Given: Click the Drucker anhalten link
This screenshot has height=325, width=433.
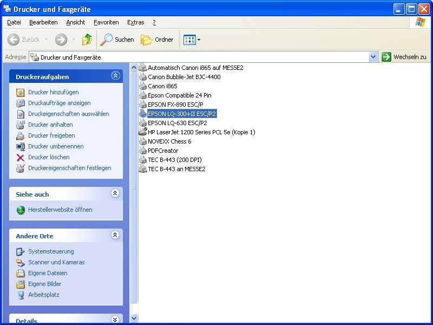Looking at the screenshot, I should pos(50,125).
